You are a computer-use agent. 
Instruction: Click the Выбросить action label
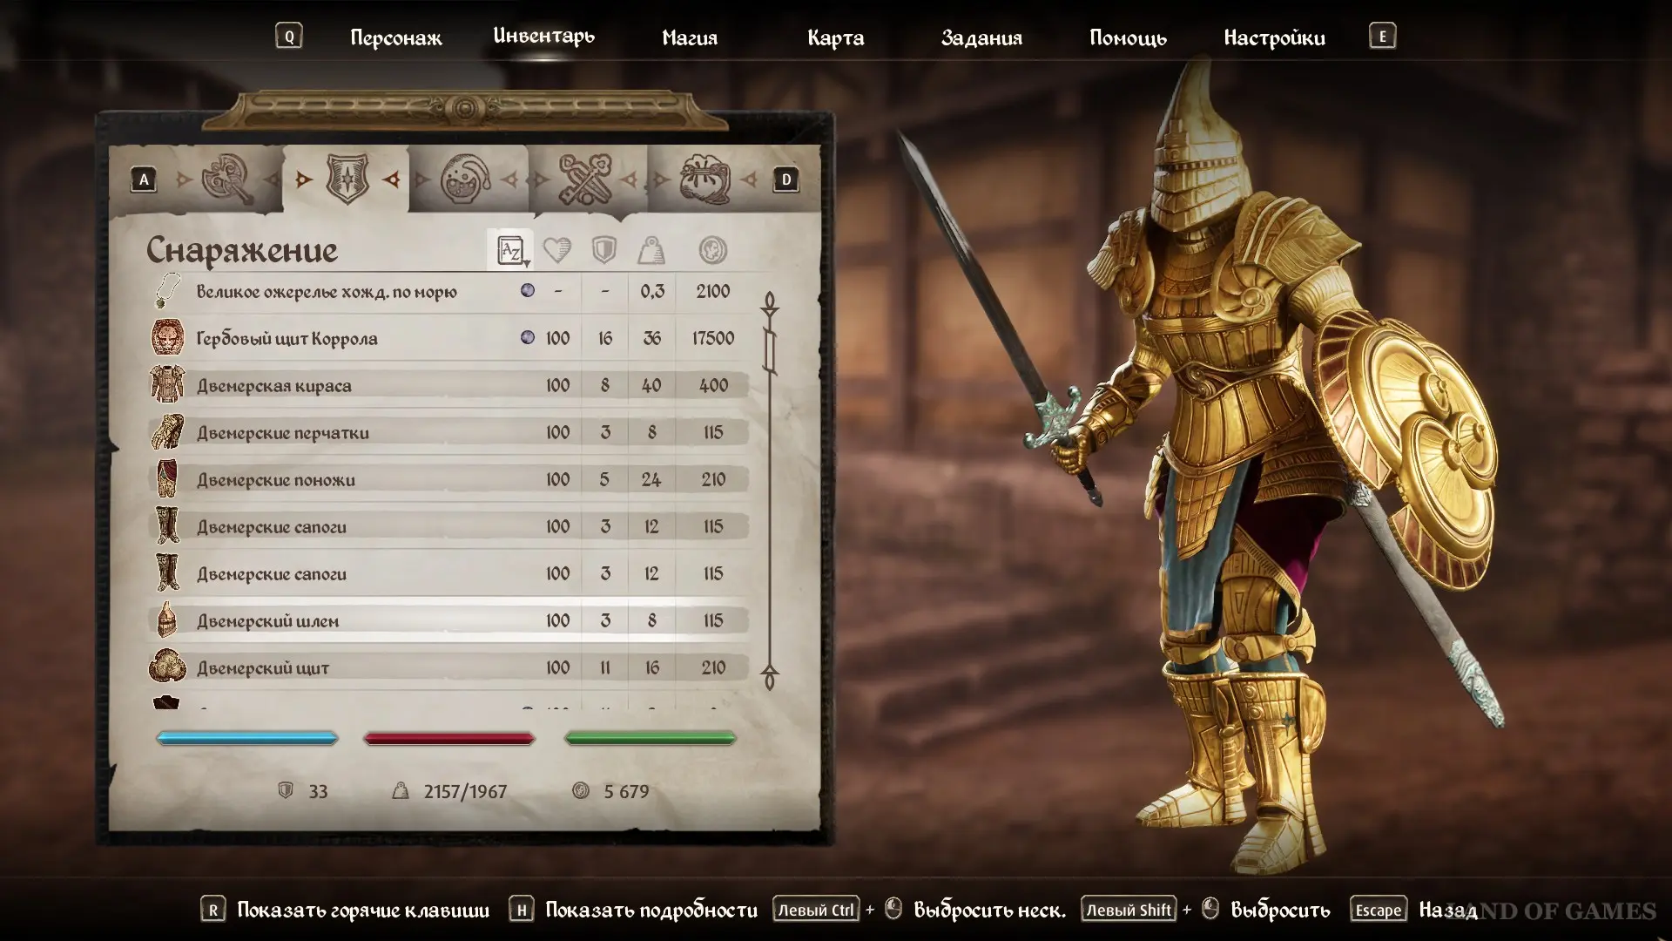pos(1280,911)
